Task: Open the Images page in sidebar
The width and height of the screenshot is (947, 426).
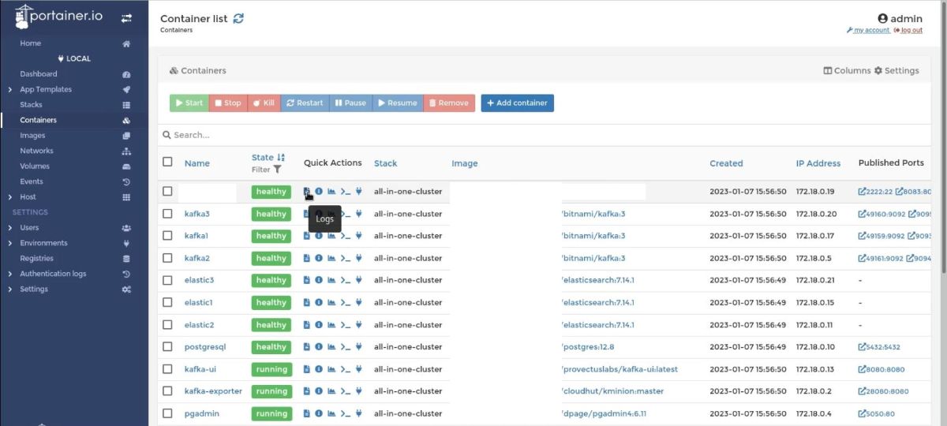Action: click(x=32, y=136)
